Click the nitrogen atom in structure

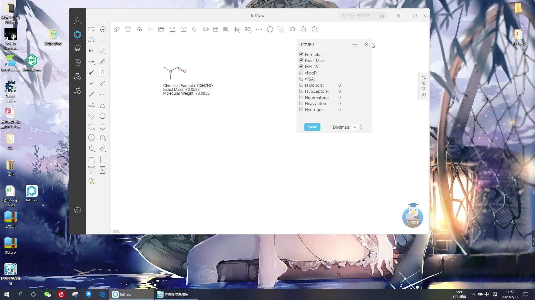[171, 71]
